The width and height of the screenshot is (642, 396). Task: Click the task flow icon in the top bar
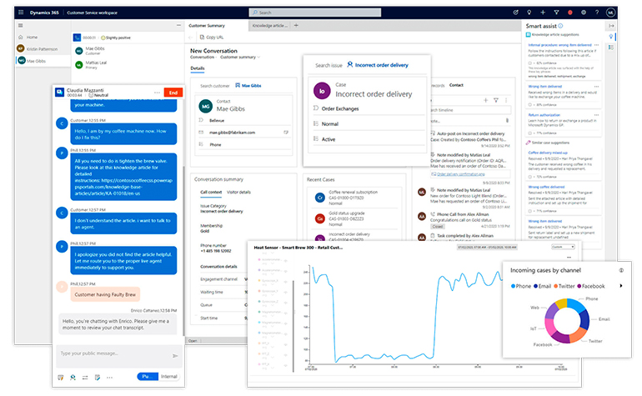click(x=515, y=13)
